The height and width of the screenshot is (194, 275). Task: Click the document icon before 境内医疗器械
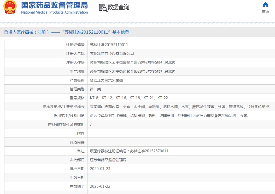click(x=6, y=32)
